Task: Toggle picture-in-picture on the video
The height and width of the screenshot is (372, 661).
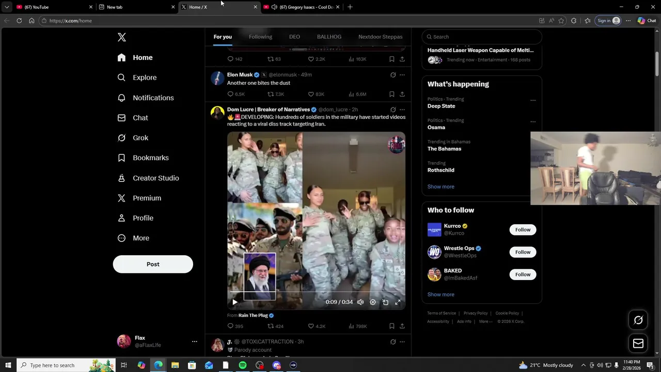Action: (385, 302)
